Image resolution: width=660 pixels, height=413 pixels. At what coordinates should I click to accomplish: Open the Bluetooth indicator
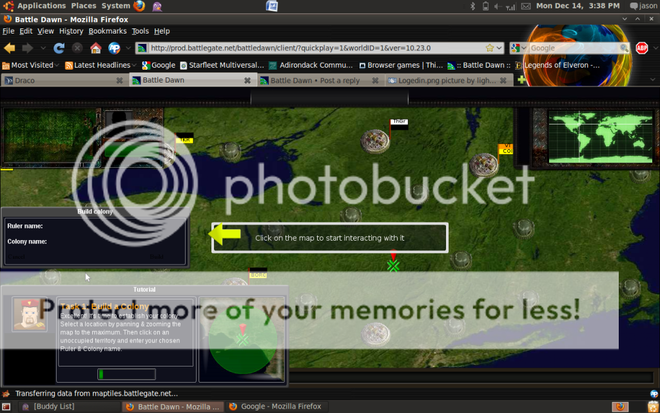coord(472,6)
